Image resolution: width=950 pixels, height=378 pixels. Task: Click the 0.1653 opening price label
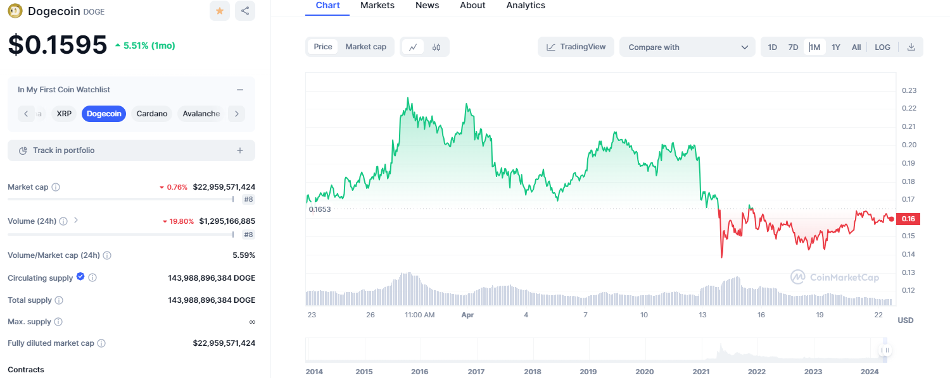(x=320, y=209)
